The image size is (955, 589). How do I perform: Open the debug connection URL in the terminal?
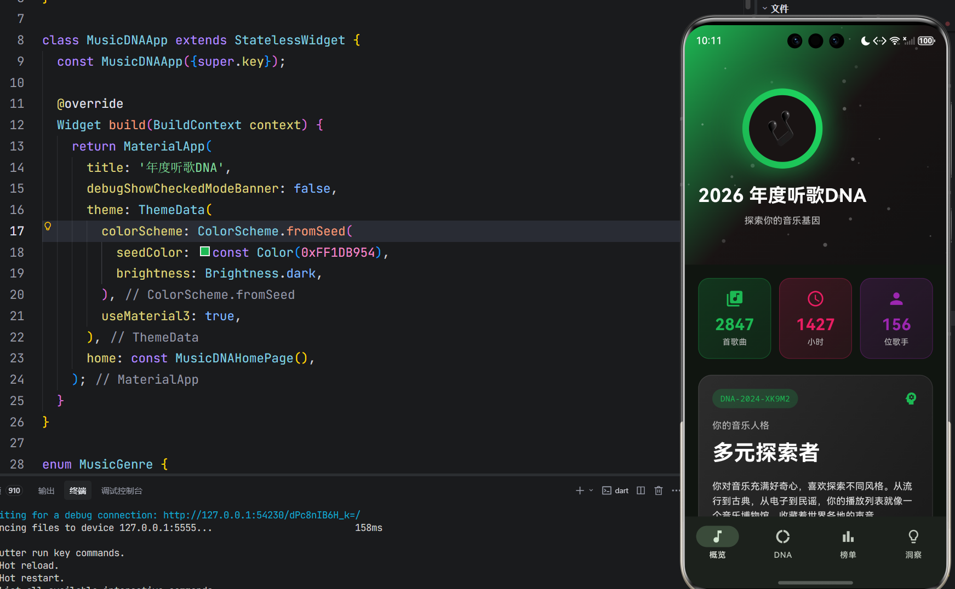(x=262, y=515)
